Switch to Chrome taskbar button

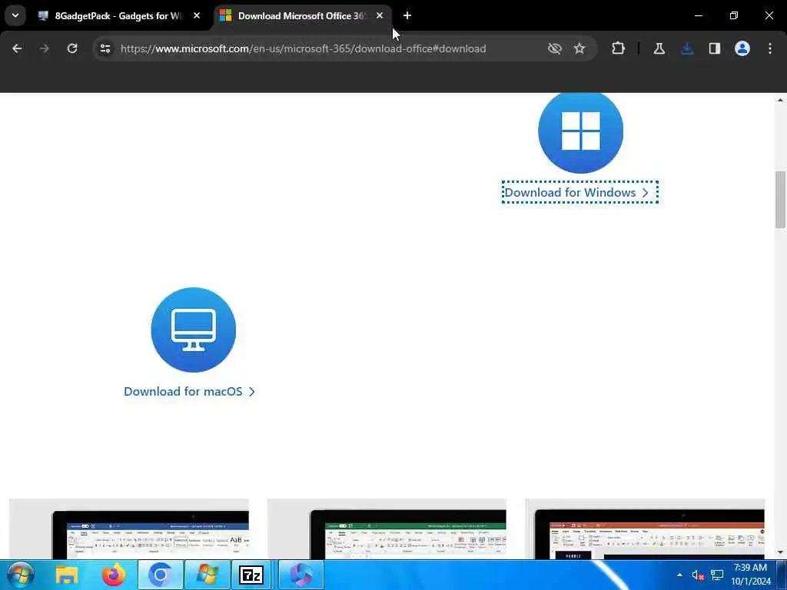click(160, 575)
